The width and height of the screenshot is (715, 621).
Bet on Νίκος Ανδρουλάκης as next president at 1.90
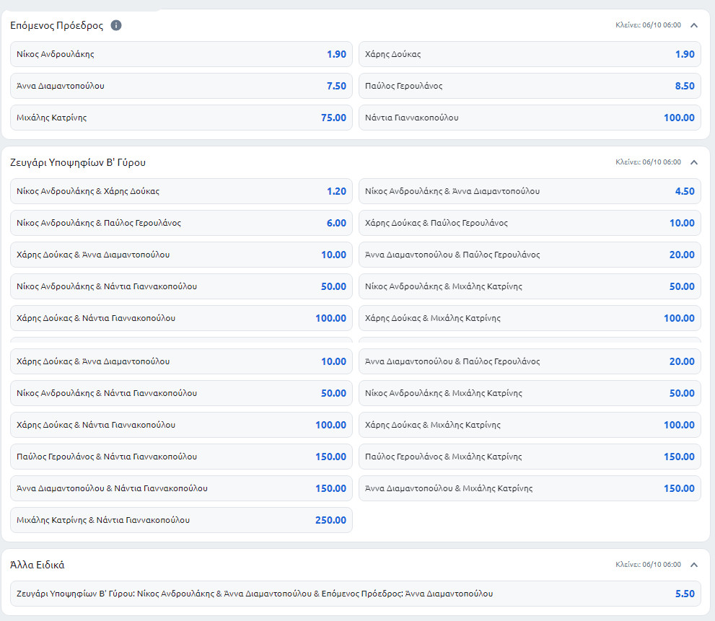click(181, 54)
